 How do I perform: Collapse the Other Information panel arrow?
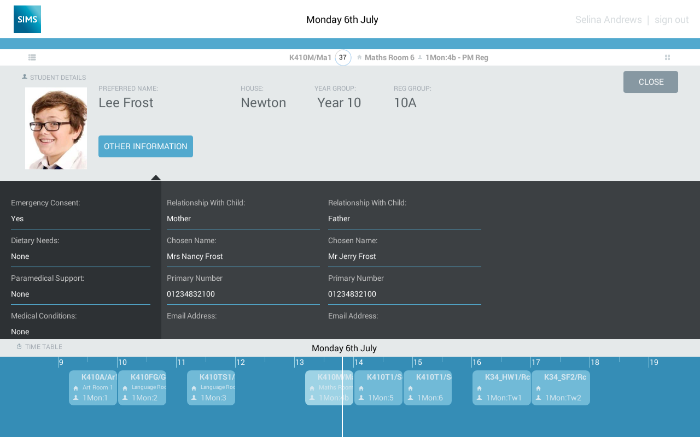pos(156,178)
